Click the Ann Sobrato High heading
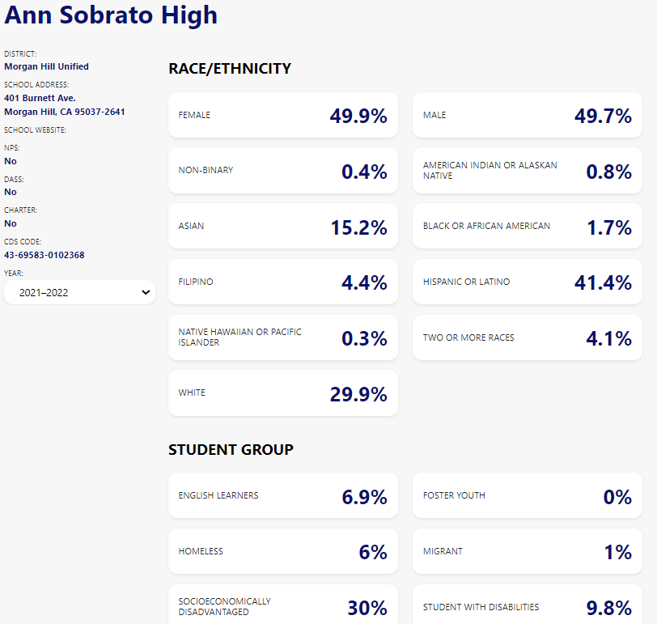The width and height of the screenshot is (657, 624). click(x=111, y=15)
